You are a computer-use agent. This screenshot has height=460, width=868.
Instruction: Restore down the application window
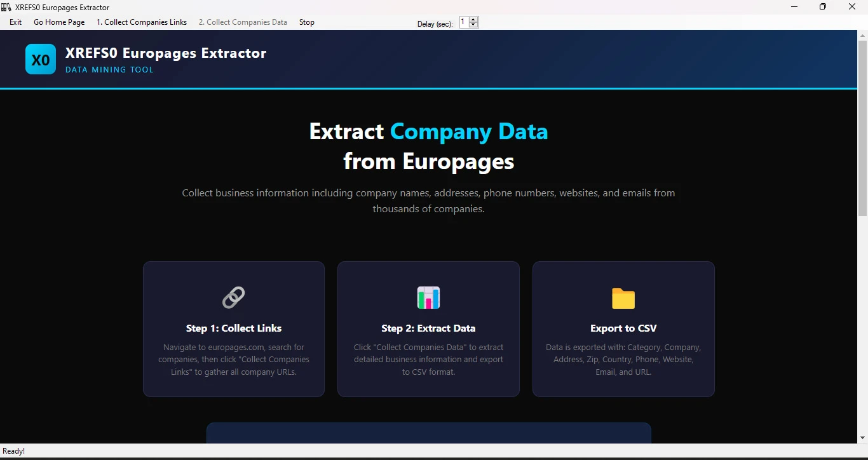pos(823,7)
